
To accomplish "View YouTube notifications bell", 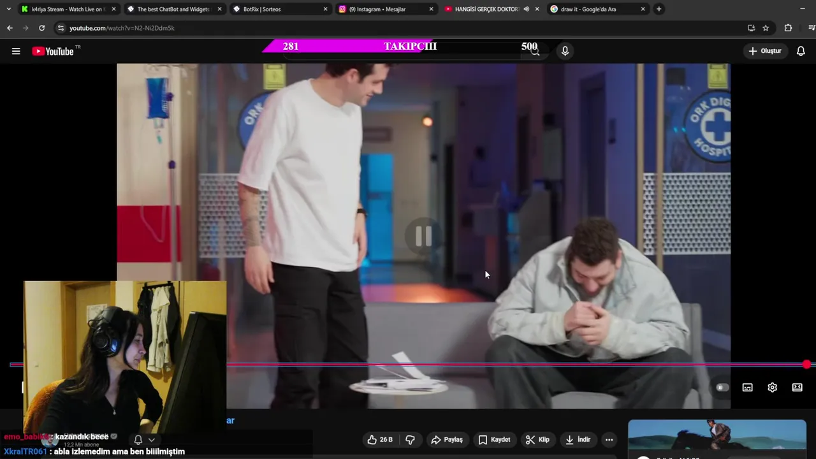I will tap(801, 51).
